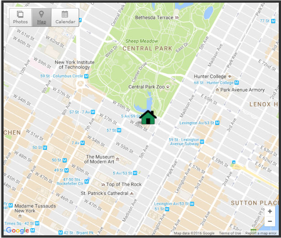Click the 57 St metro station icon

click(119, 130)
